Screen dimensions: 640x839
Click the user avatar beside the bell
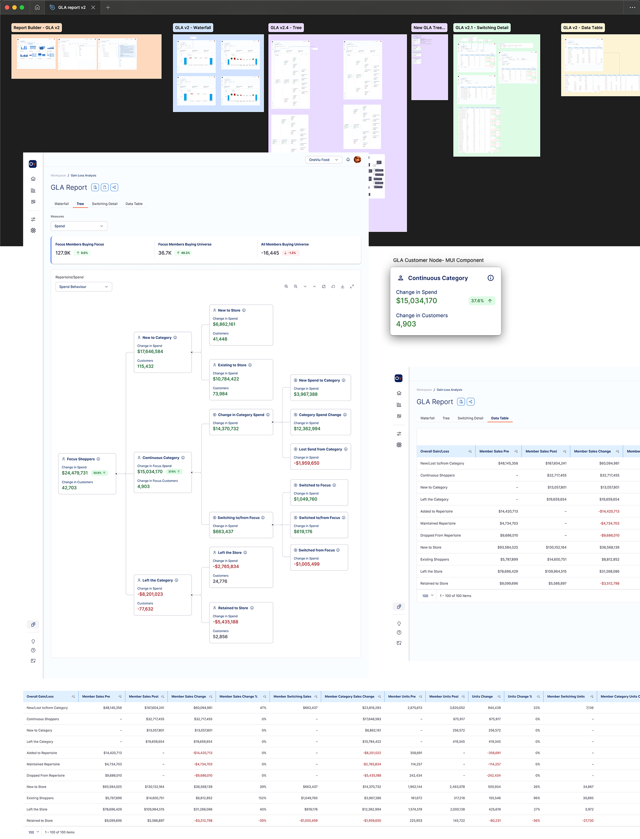357,160
